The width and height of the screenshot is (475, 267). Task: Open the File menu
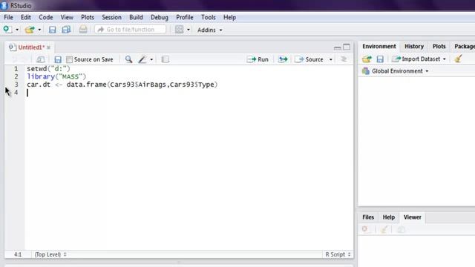click(8, 17)
